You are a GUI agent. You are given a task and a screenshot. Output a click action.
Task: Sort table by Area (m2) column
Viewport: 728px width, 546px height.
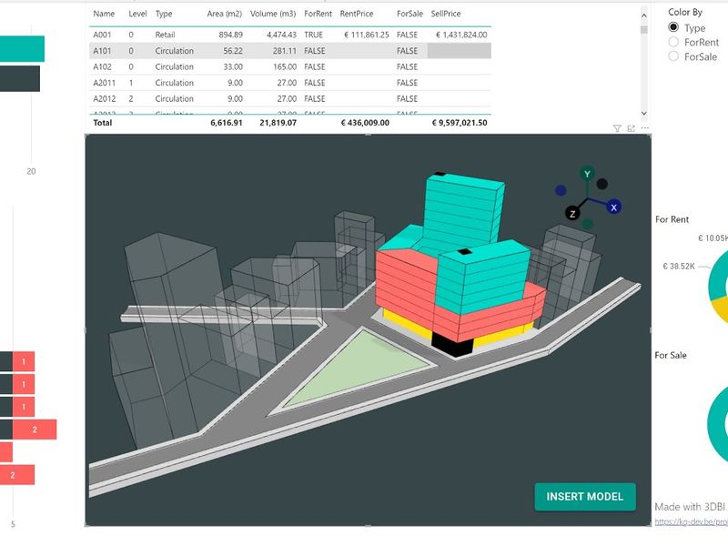[x=224, y=14]
